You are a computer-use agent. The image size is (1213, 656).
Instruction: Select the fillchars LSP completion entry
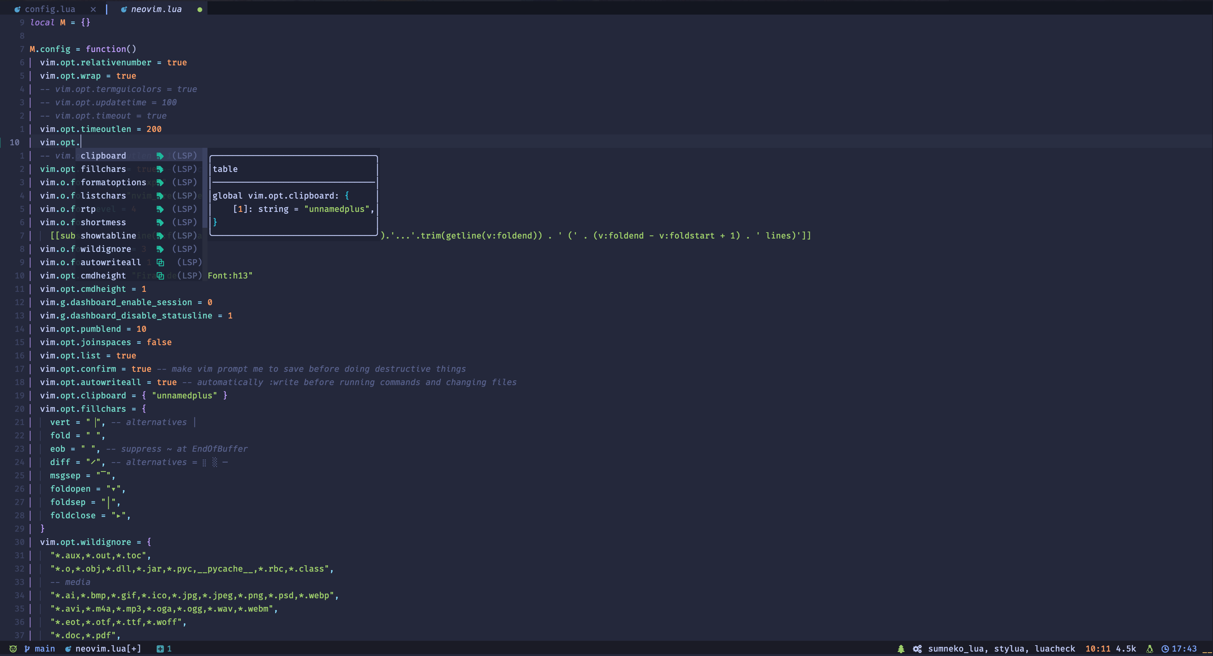point(102,168)
